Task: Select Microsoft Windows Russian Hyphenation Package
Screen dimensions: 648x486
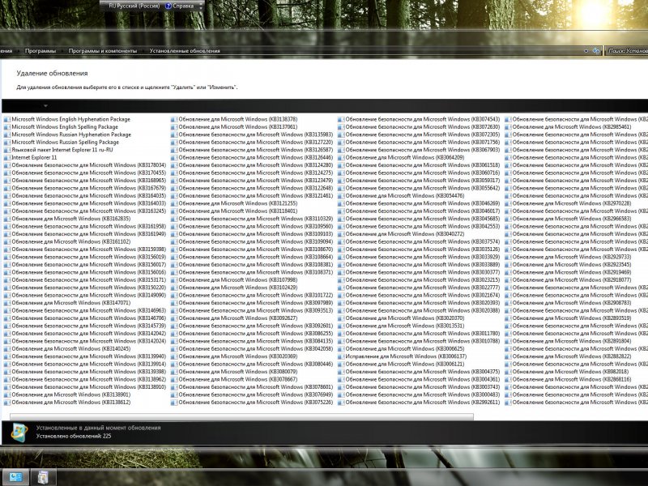Action: (x=71, y=134)
